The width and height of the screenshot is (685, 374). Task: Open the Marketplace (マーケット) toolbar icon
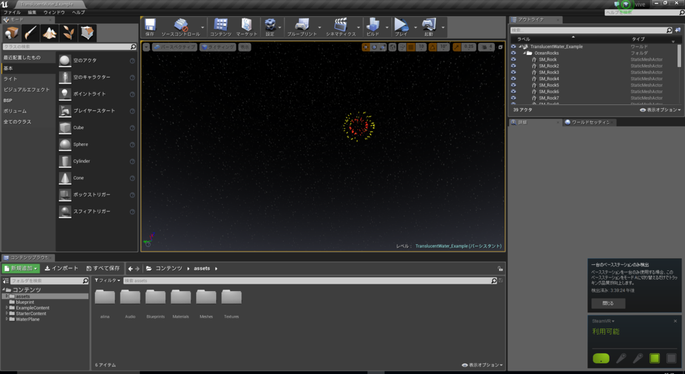[246, 27]
